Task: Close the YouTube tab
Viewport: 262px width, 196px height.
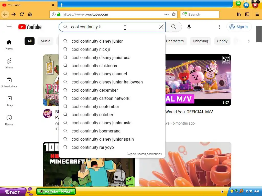Action: (x=53, y=5)
